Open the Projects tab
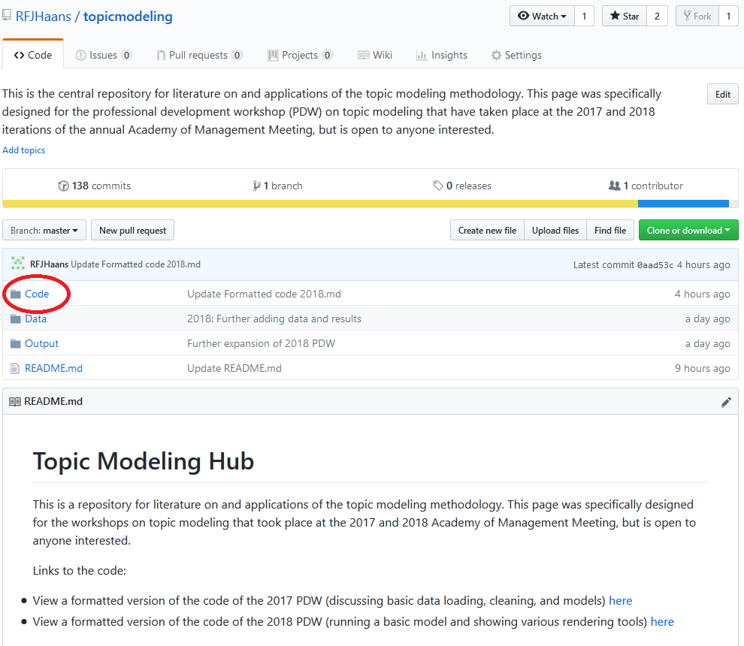 (x=300, y=55)
